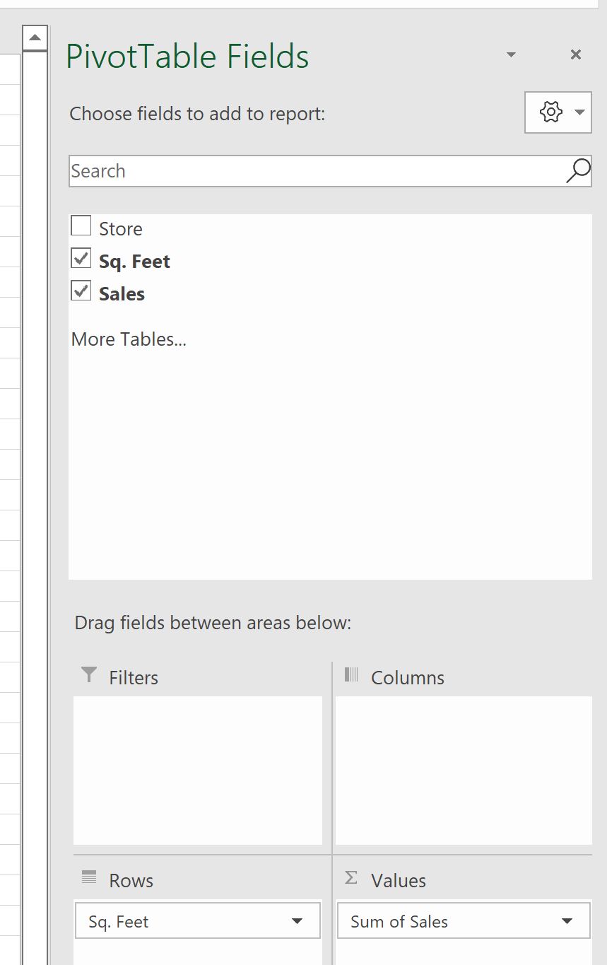Click the empty Columns drop area
Screen dimensions: 607x965
[x=464, y=770]
